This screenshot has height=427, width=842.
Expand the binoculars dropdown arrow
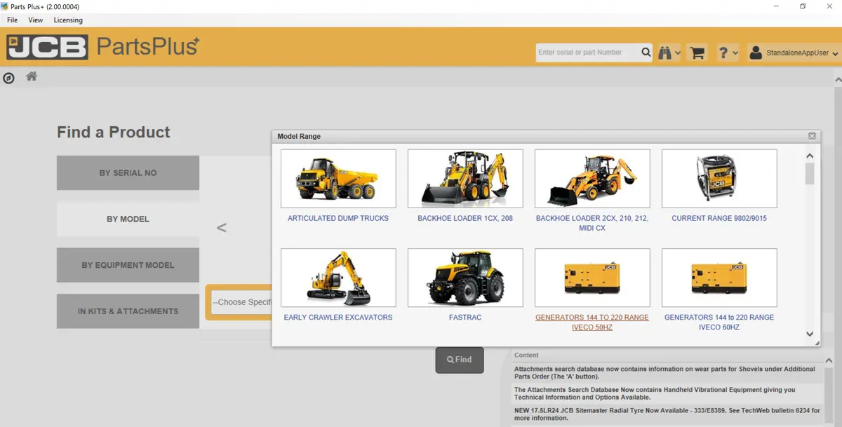(x=678, y=53)
